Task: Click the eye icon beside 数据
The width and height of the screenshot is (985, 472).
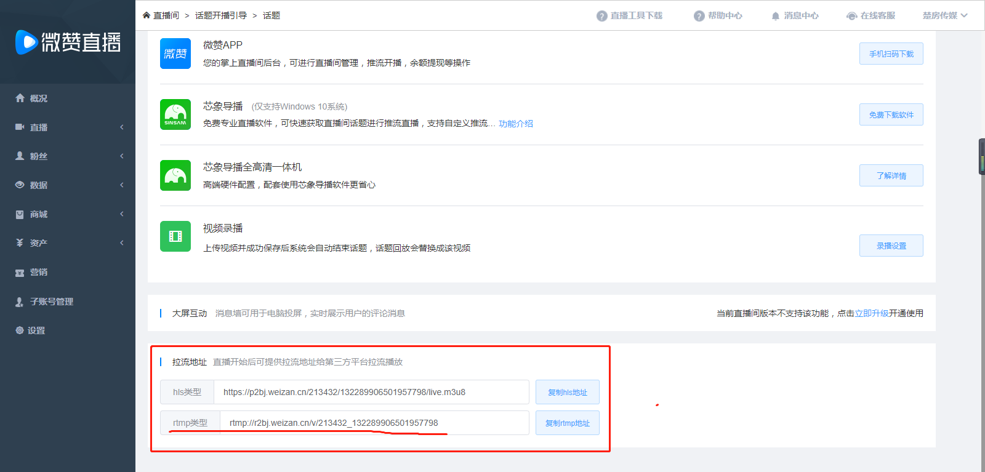Action: [20, 185]
